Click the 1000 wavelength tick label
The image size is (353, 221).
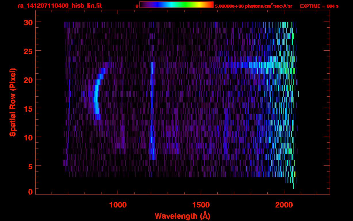[x=118, y=205]
